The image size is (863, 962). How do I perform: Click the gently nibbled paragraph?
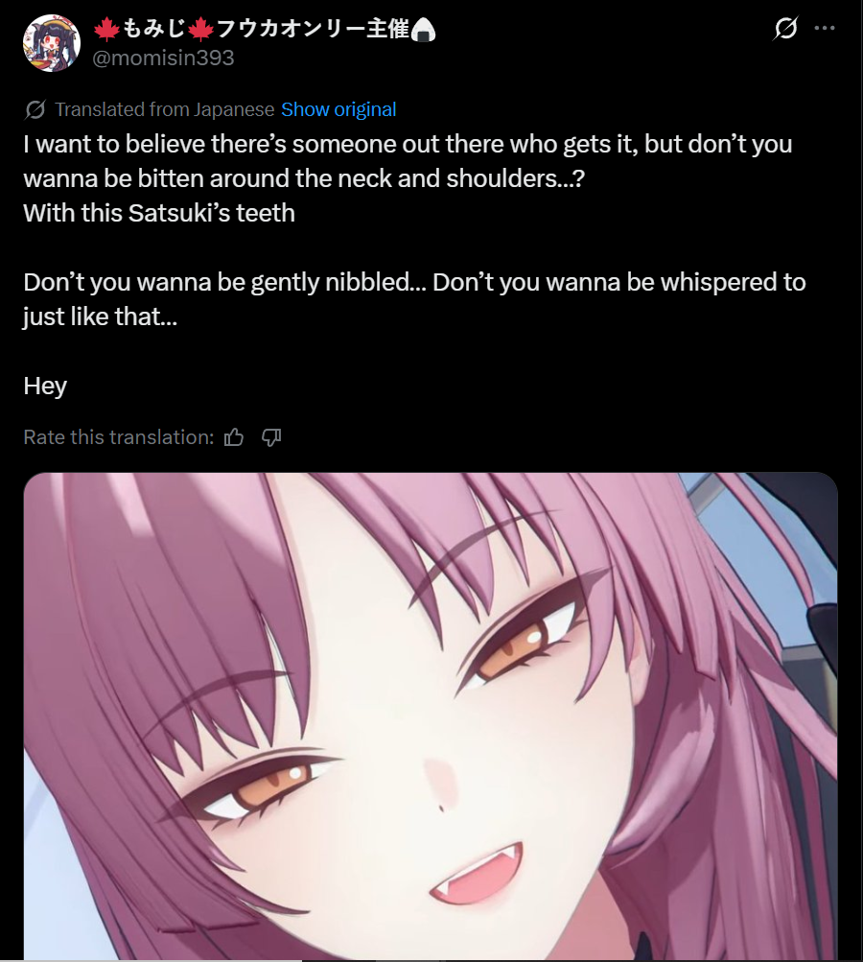point(414,299)
